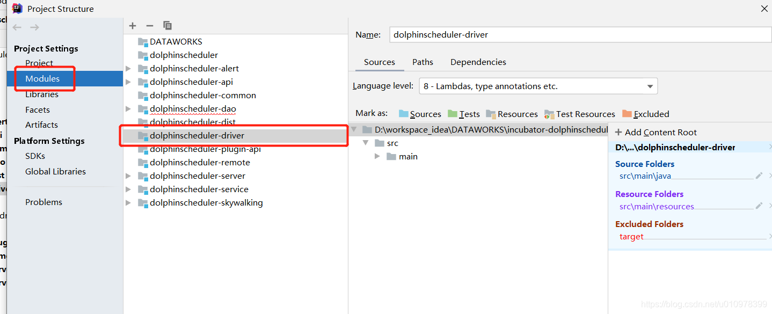772x314 pixels.
Task: Expand the dolphinscheduler-api module
Action: click(x=128, y=82)
